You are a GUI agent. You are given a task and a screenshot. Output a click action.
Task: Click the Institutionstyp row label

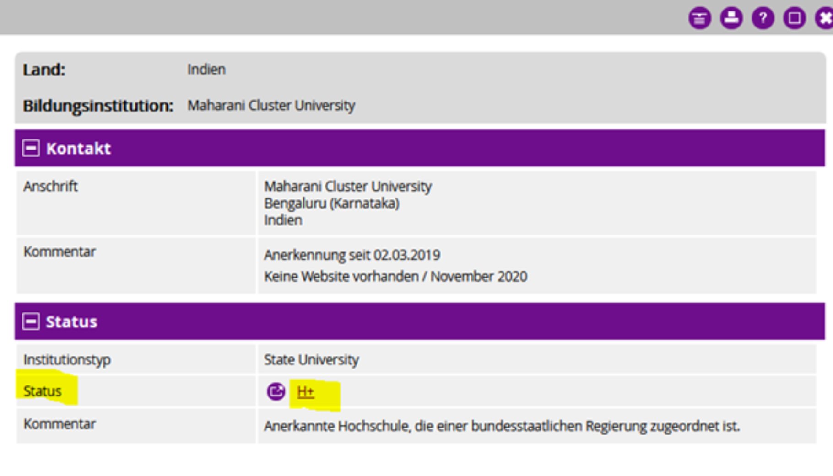67,360
